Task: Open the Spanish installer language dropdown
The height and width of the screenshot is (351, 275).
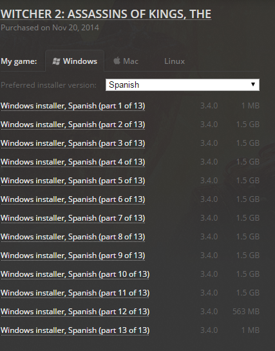Action: [x=182, y=85]
